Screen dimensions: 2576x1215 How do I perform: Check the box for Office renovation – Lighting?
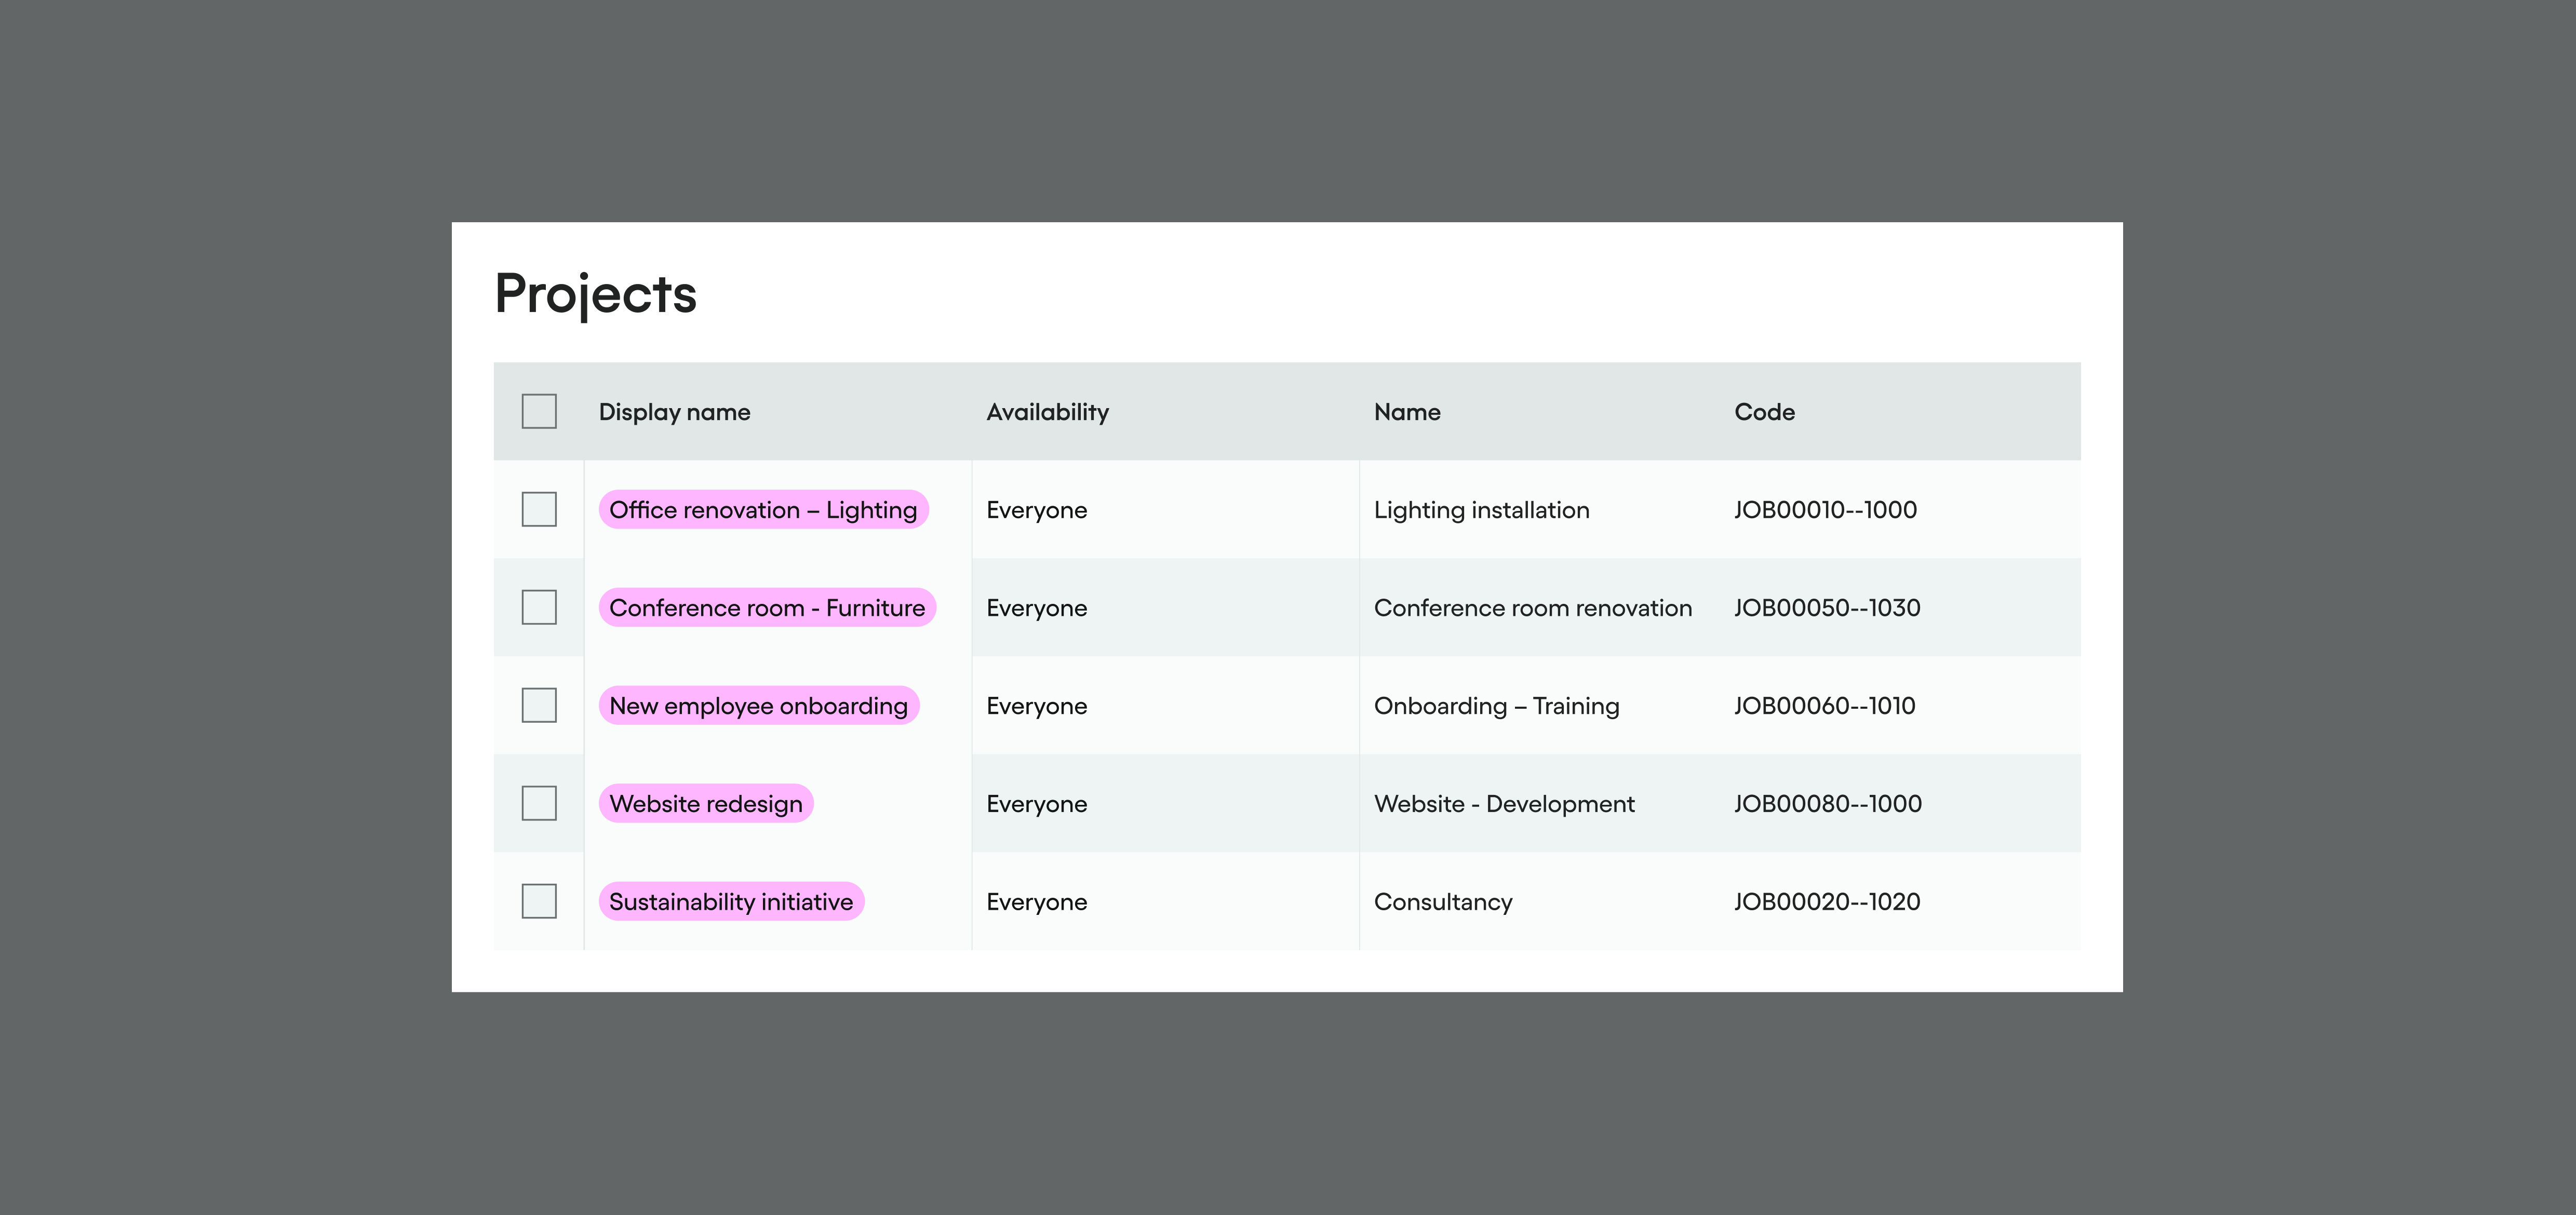539,509
